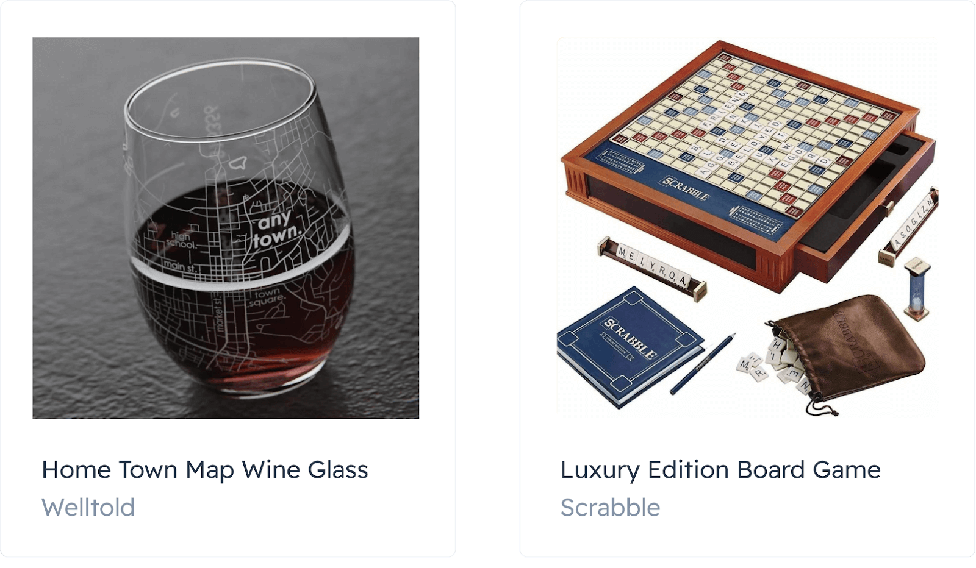Click the tile rack showing A S O G I Z N

click(x=909, y=227)
